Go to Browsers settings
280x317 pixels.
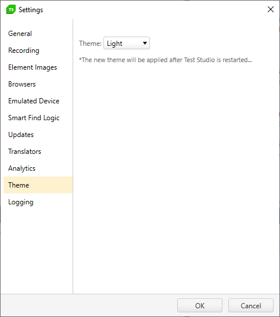(x=38, y=84)
